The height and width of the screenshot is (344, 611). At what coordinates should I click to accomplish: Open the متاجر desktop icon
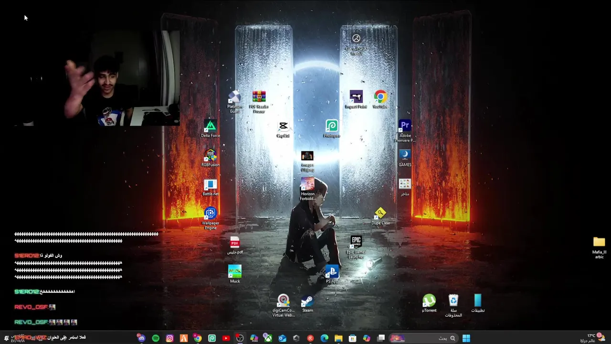(x=405, y=187)
